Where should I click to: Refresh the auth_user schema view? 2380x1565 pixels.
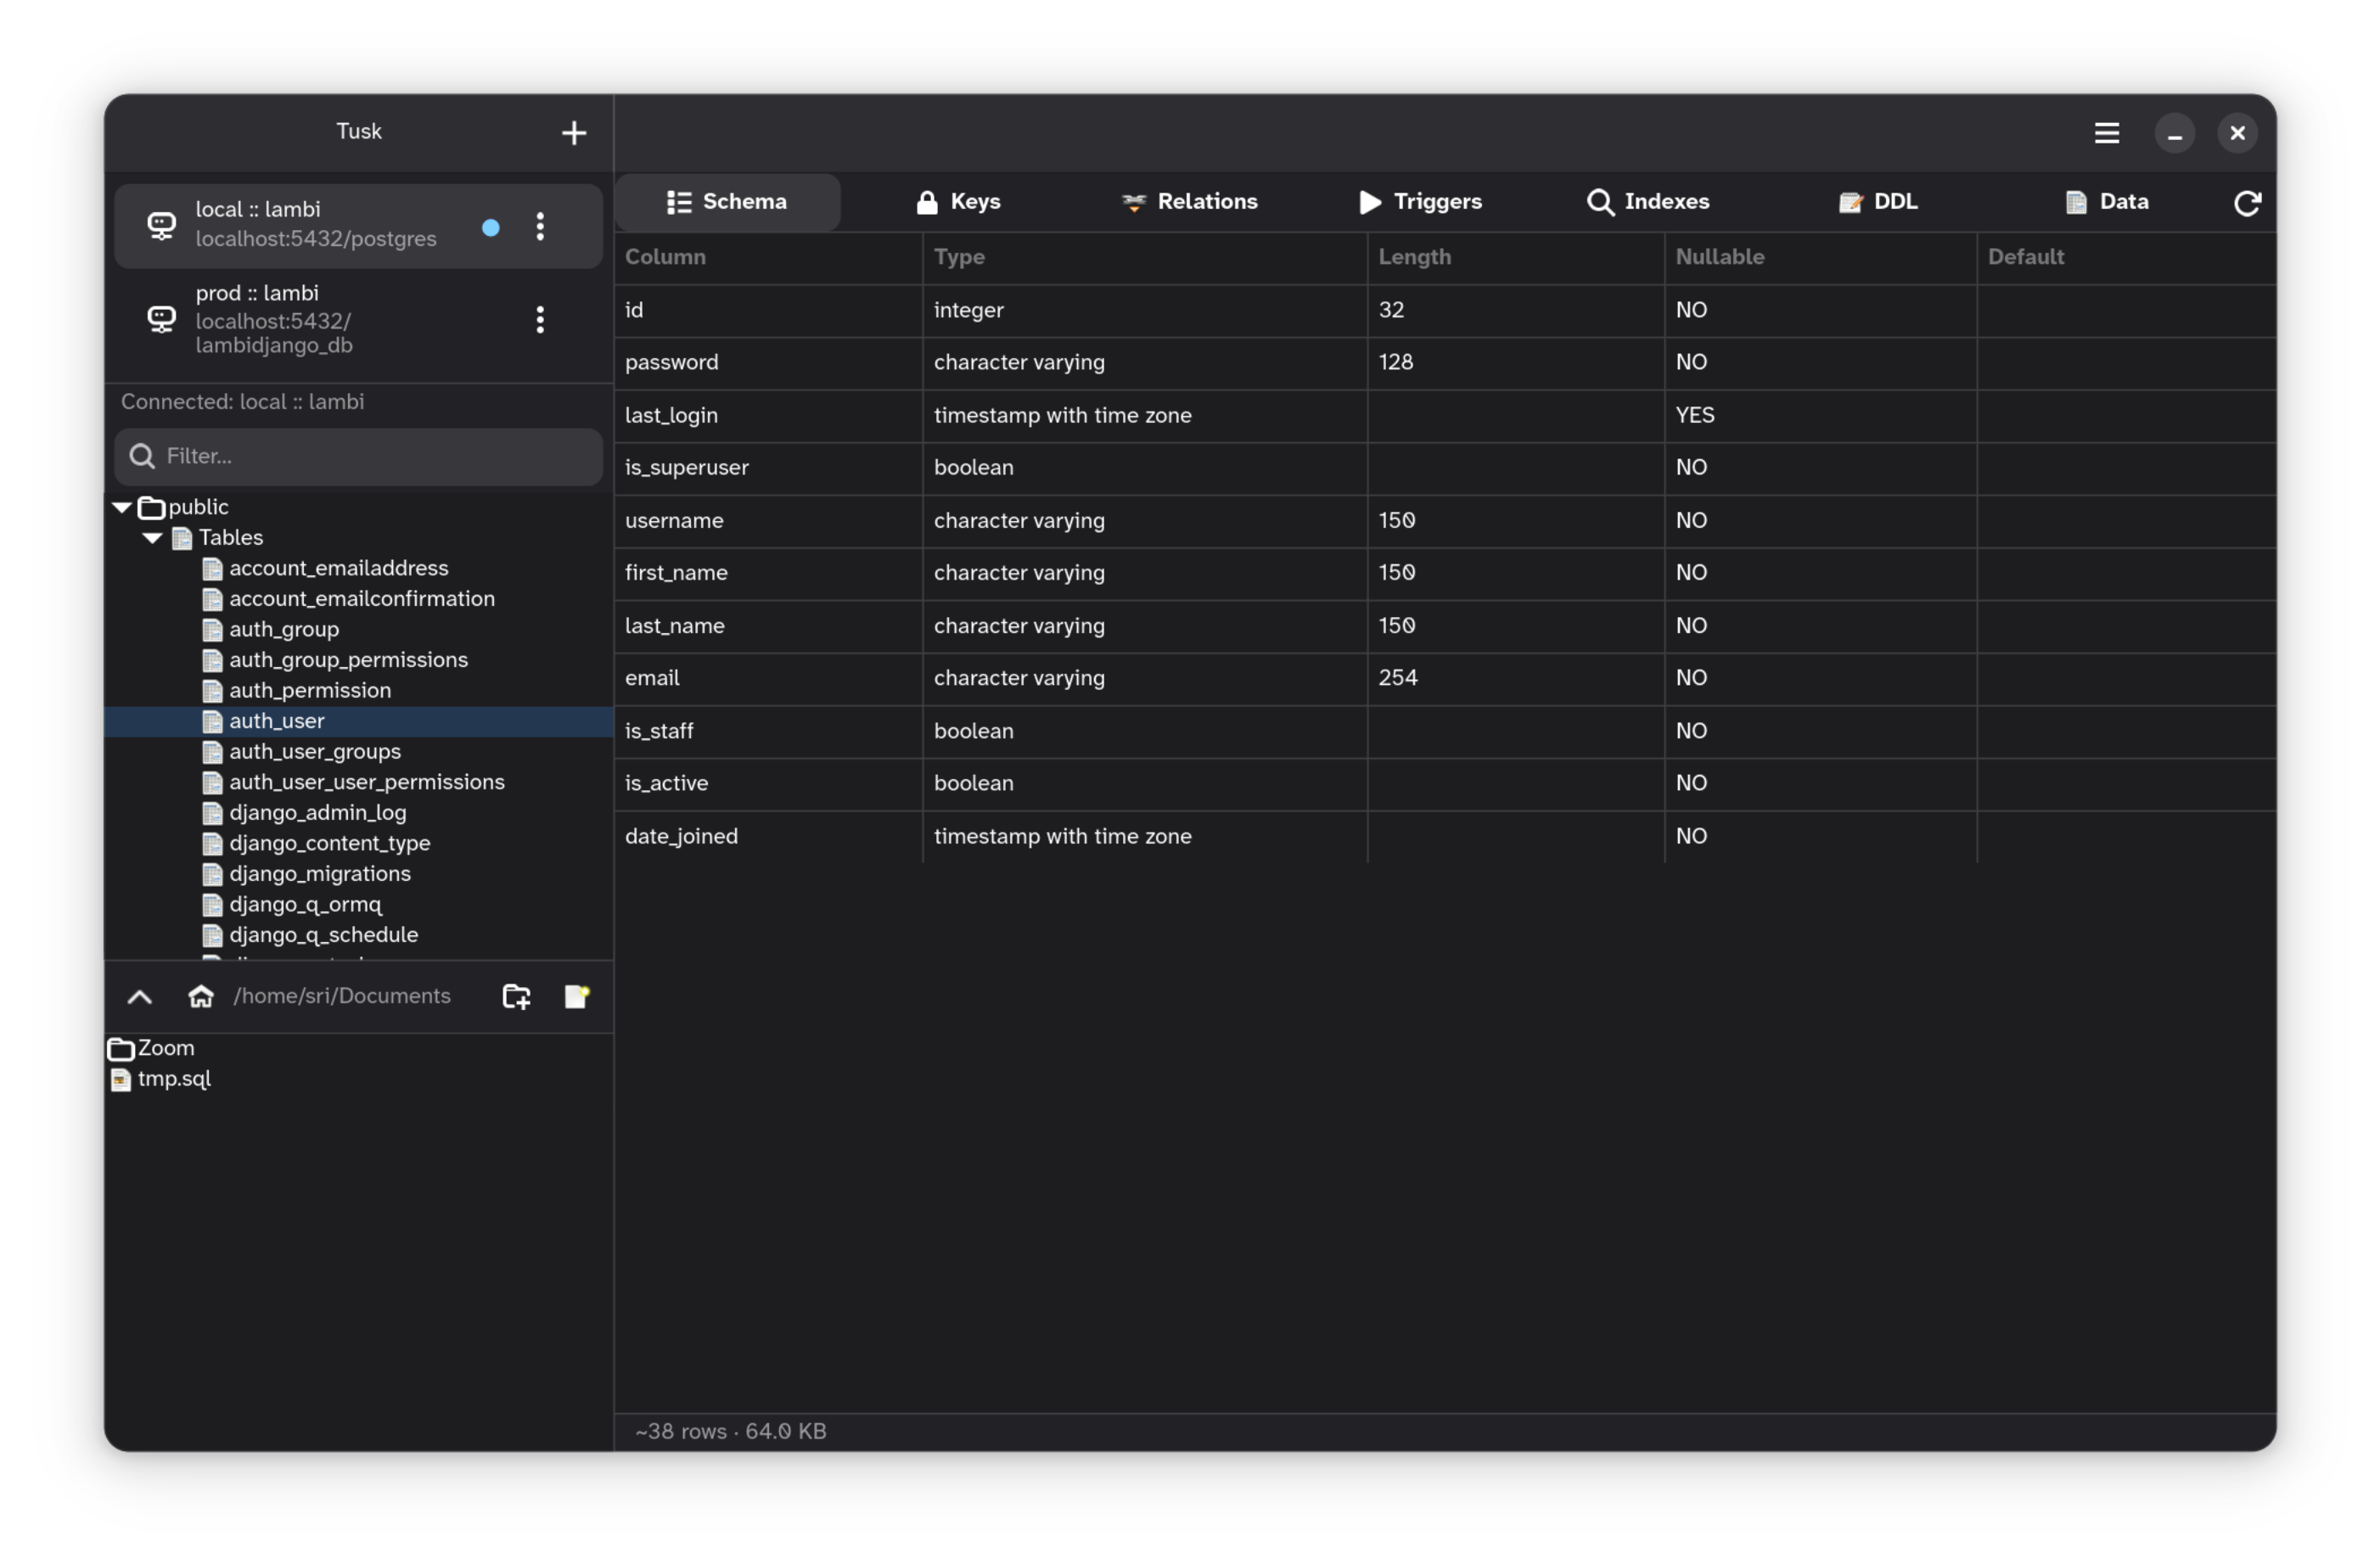[x=2247, y=202]
